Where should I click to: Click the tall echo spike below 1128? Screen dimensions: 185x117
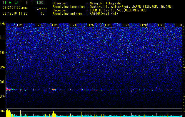point(144,89)
